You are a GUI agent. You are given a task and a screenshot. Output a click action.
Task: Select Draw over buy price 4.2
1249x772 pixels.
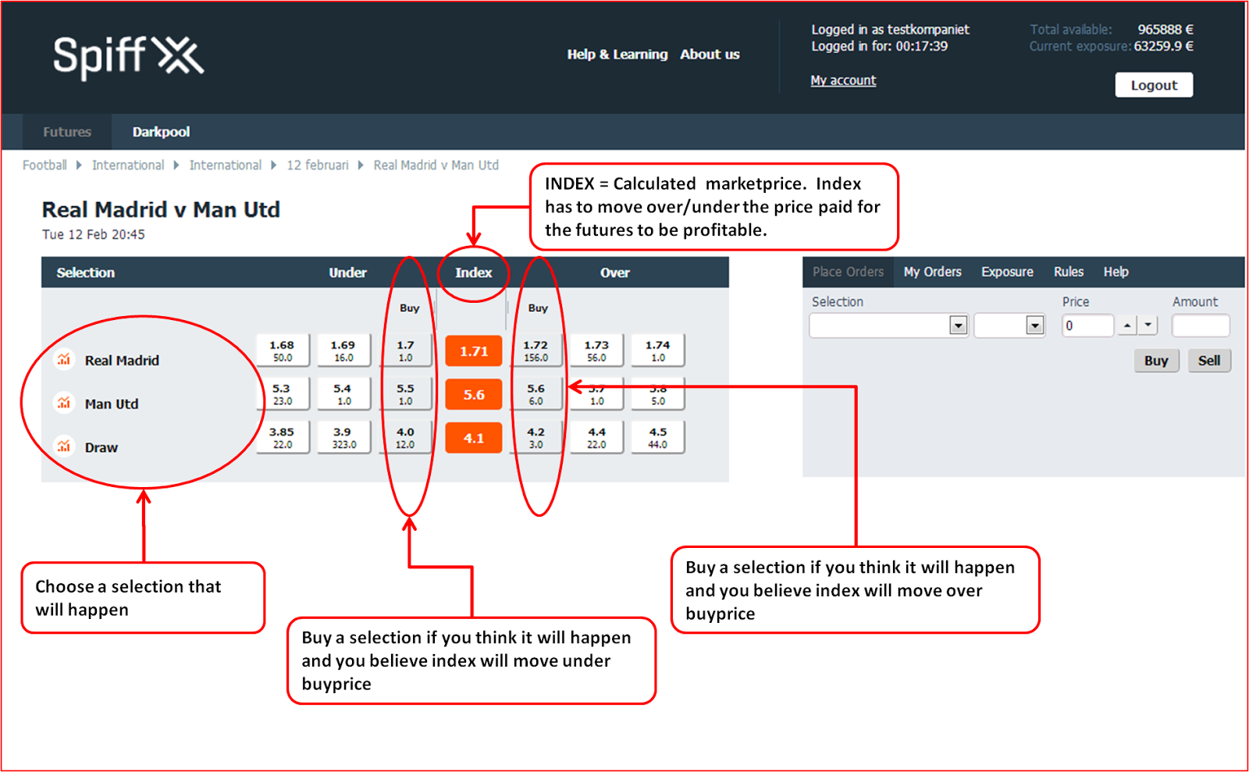pyautogui.click(x=536, y=438)
